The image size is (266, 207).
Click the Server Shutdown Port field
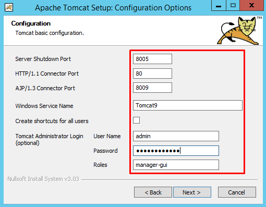coord(152,59)
